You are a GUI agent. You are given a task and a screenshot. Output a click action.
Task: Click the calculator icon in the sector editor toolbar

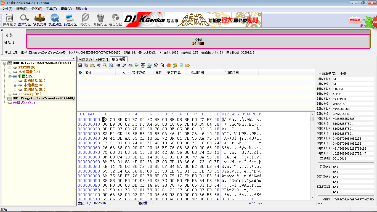pos(181,65)
